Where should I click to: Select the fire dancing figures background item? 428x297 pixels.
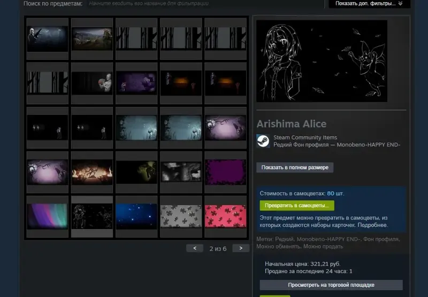92,172
